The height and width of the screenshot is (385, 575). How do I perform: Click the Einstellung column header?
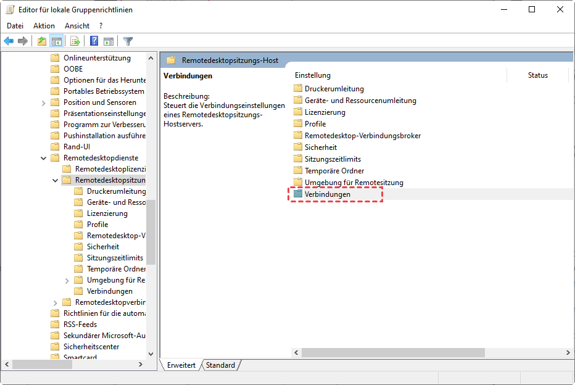[313, 75]
